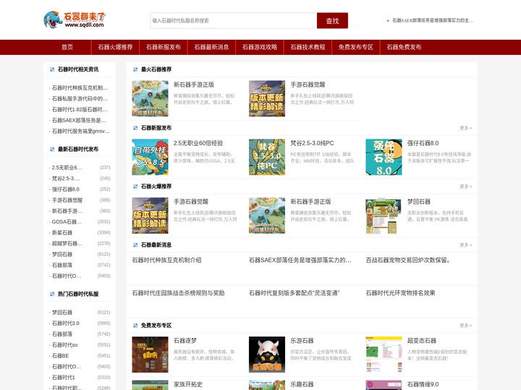This screenshot has height=390, width=521.
Task: Read article 石器时代种族互克机制介绍
Action: (x=167, y=260)
